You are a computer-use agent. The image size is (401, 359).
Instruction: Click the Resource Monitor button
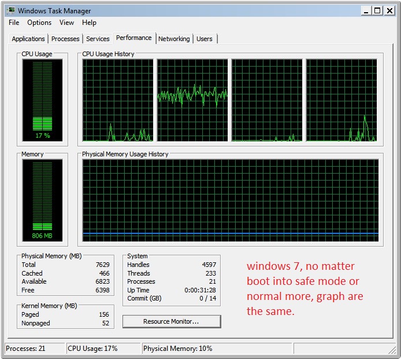point(172,321)
